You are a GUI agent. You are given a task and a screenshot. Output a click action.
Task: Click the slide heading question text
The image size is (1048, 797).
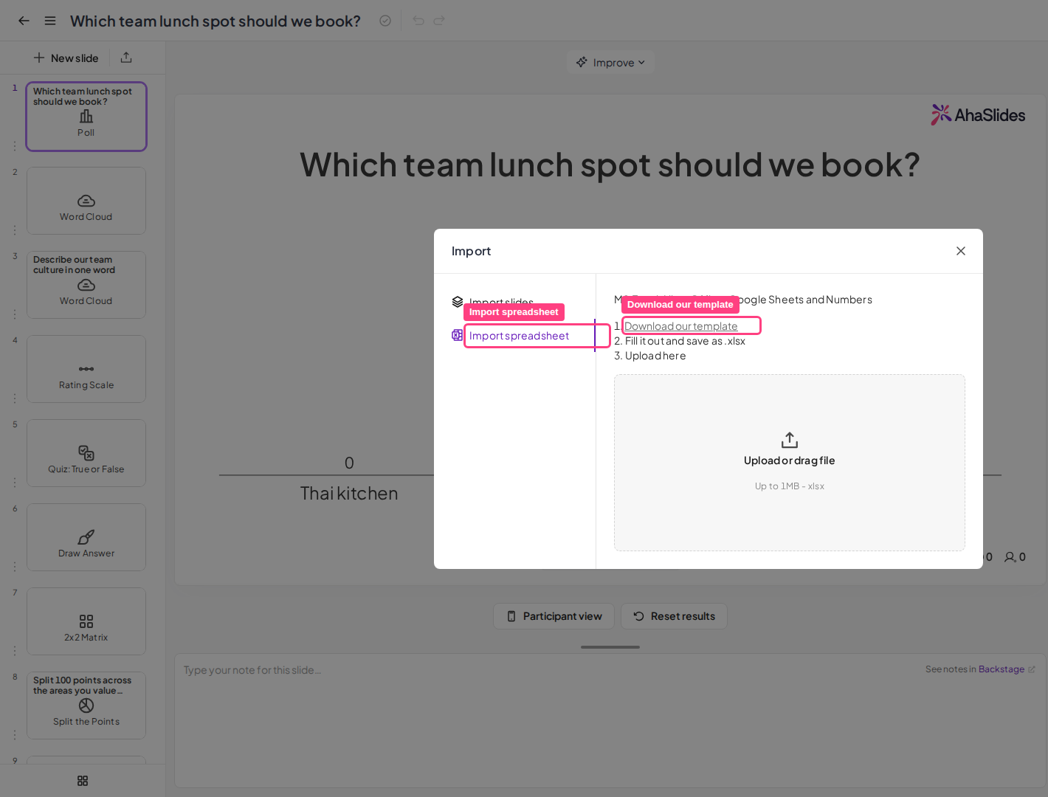click(610, 165)
